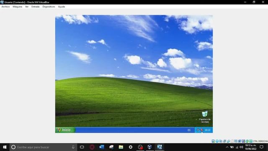
Task: Click the VirtualBox network status icon
Action: 224,141
